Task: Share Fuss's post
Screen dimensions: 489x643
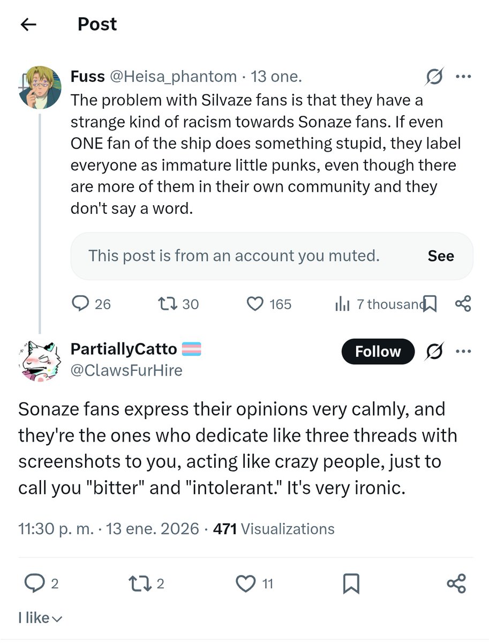Action: click(463, 304)
